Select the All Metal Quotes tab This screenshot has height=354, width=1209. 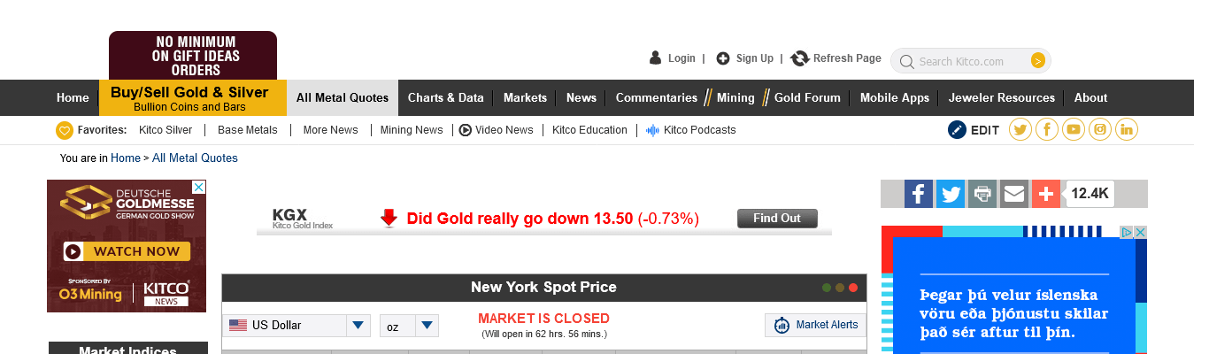pyautogui.click(x=343, y=98)
